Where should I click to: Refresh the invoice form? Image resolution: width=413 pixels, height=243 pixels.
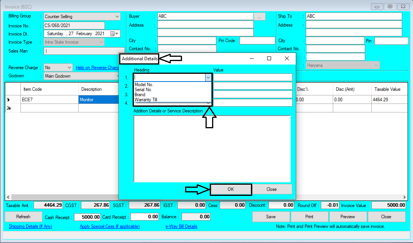click(23, 217)
